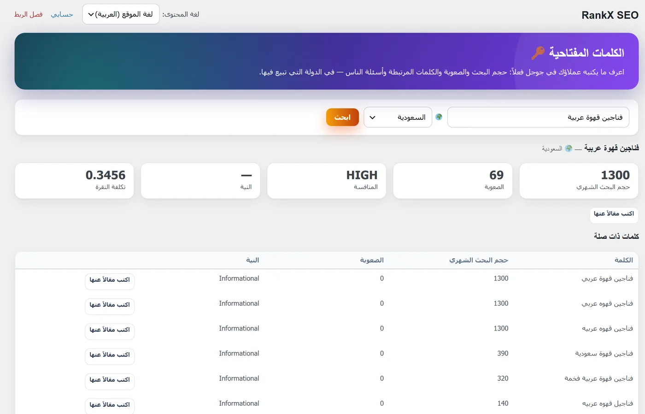
Task: Click the globe icon in the results heading
Action: pyautogui.click(x=569, y=148)
